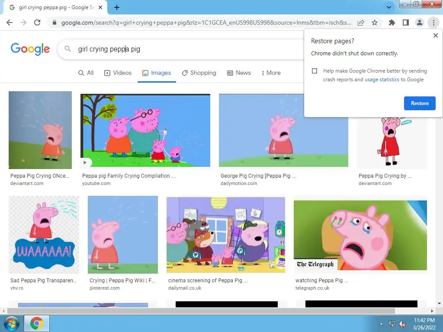Click vertical scroll down arrow

click(x=440, y=303)
